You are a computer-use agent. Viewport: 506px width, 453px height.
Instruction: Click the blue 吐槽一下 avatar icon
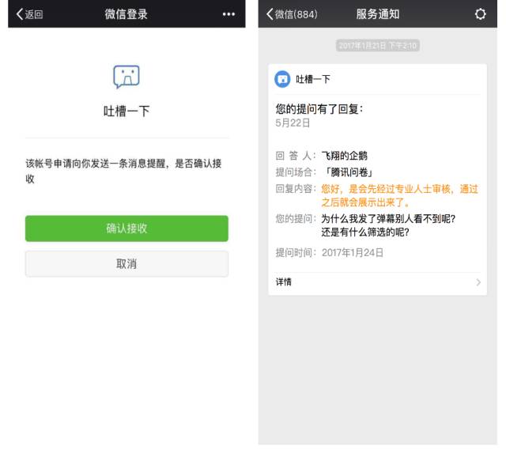click(282, 79)
